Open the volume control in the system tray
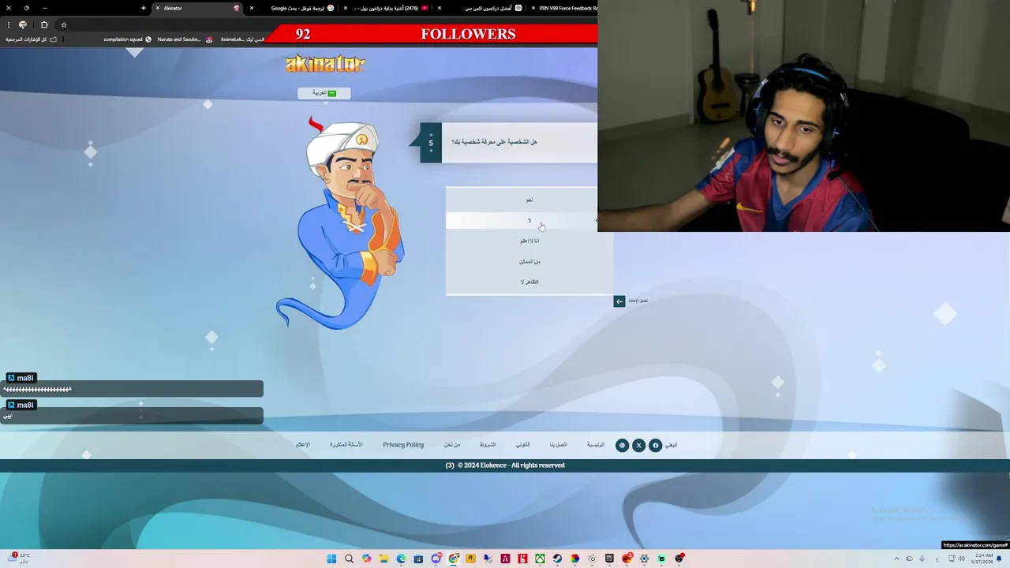The image size is (1010, 568). (962, 559)
